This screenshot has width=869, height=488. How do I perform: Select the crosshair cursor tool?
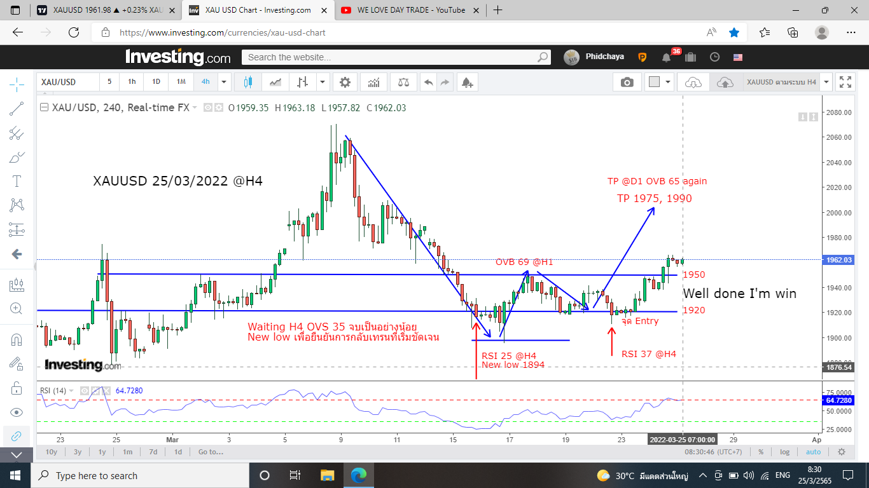click(17, 83)
